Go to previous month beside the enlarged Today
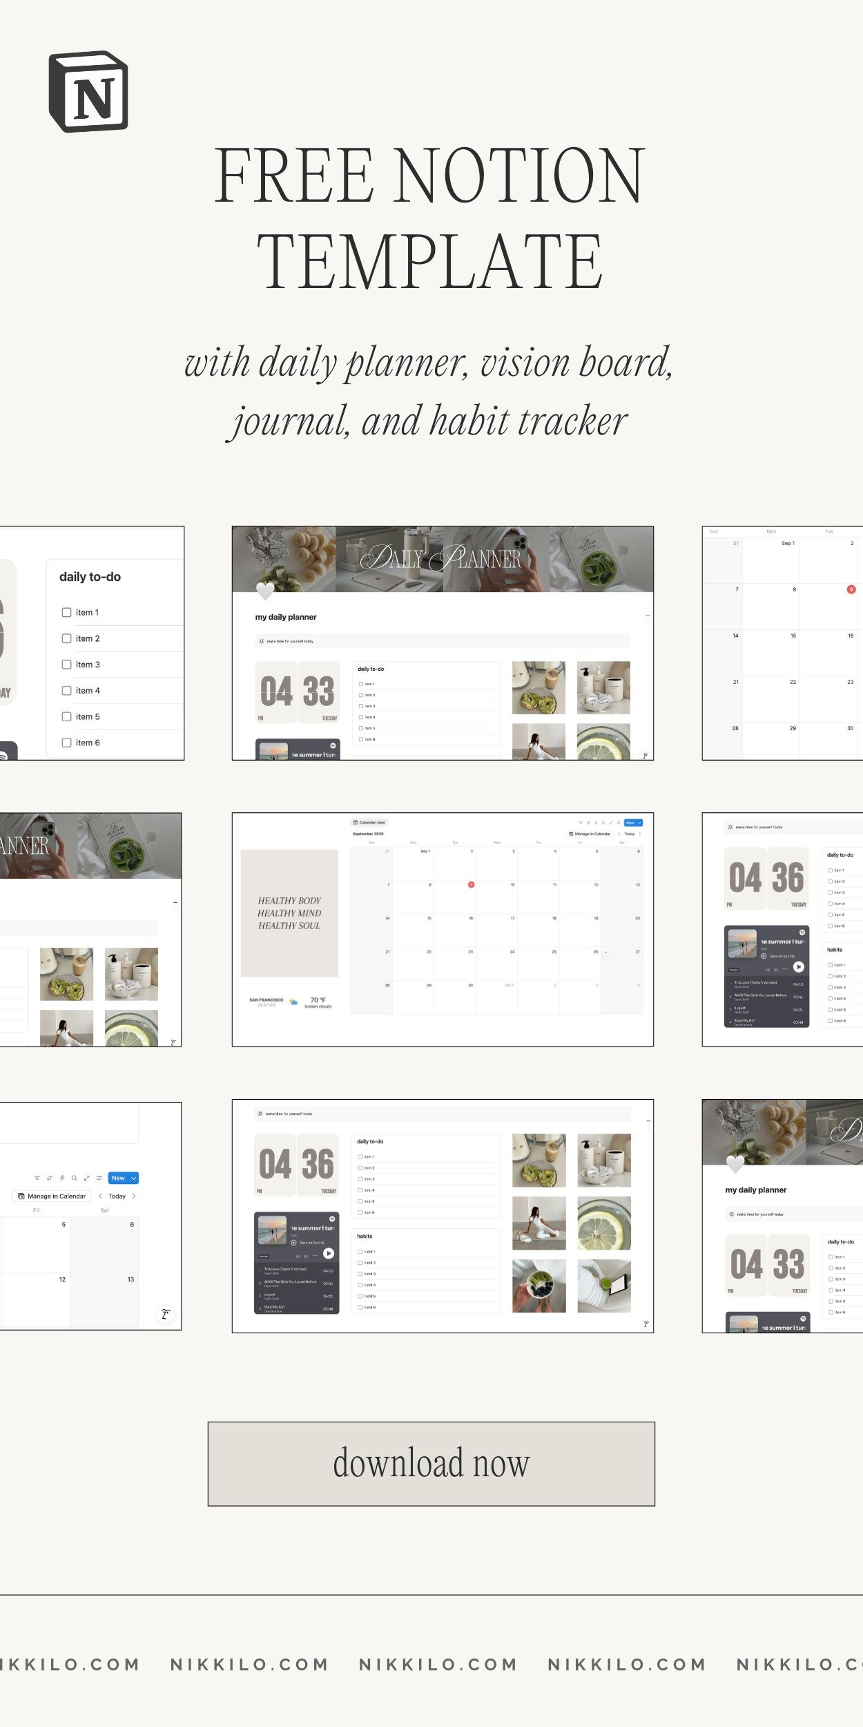863x1727 pixels. [x=100, y=1196]
